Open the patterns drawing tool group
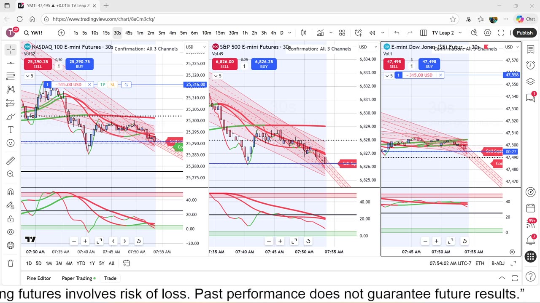Screen dimensions: 540x303 click(11, 90)
